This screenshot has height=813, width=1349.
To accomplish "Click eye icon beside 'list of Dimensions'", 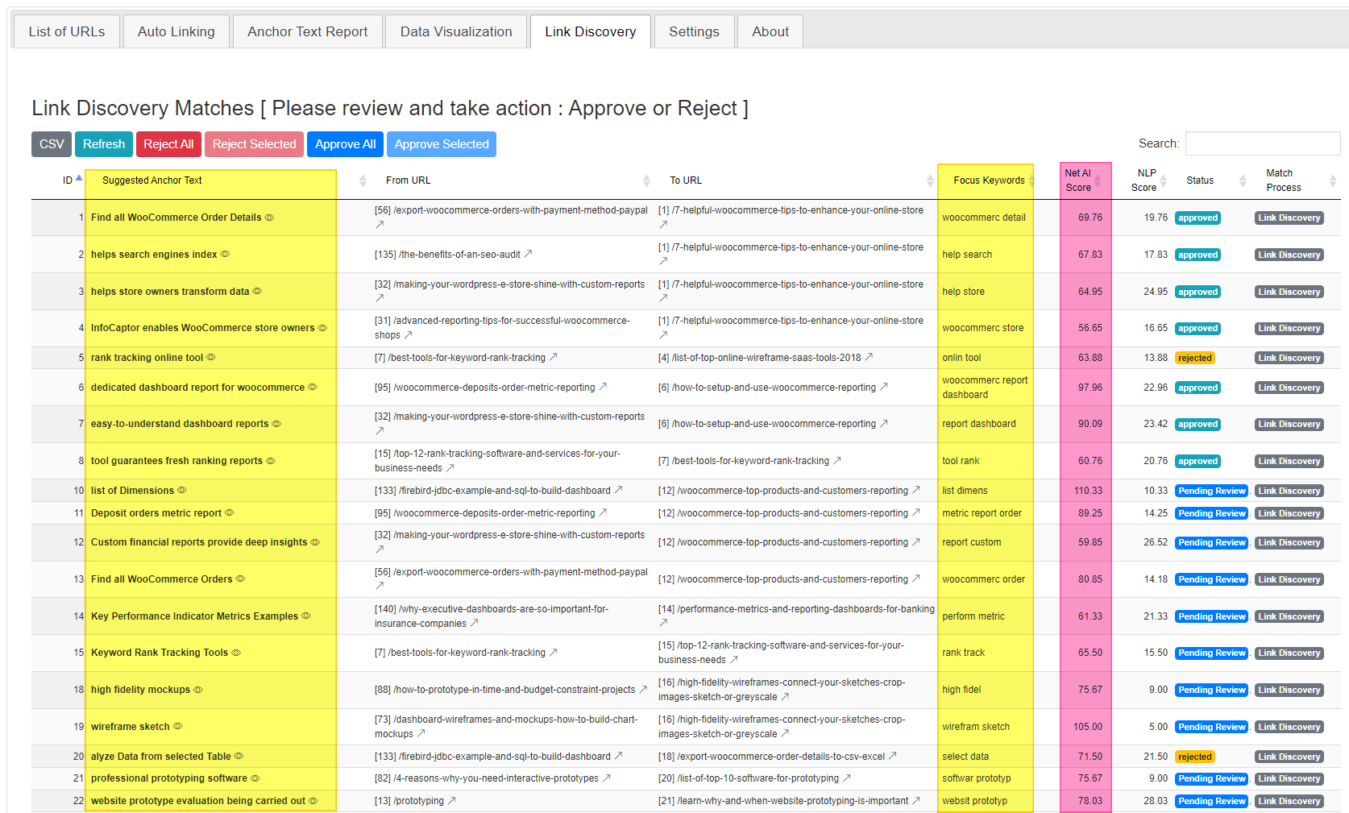I will [182, 490].
